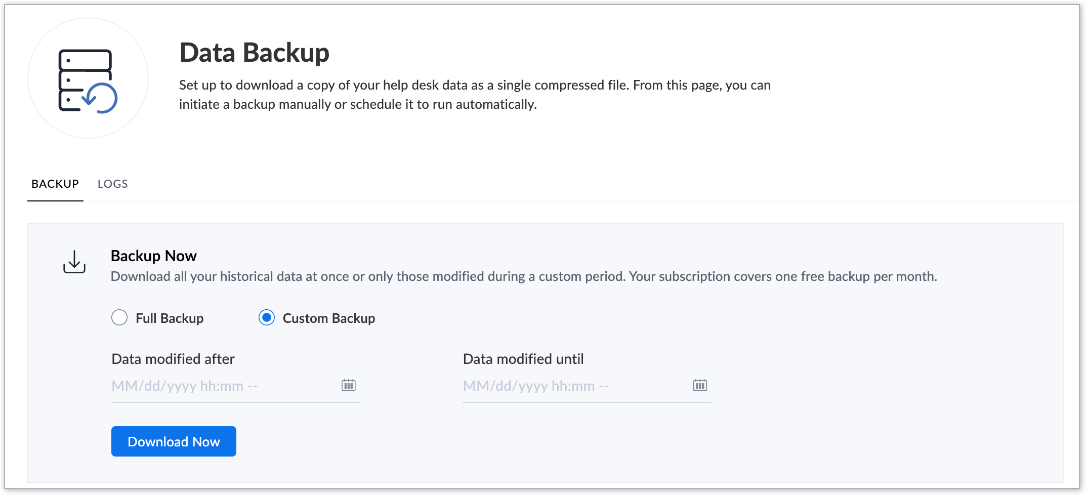Open calendar picker for Data modified after
The height and width of the screenshot is (495, 1086).
(x=349, y=386)
